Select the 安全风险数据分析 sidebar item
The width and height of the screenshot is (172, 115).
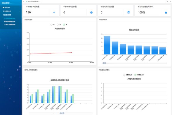(x=10, y=18)
